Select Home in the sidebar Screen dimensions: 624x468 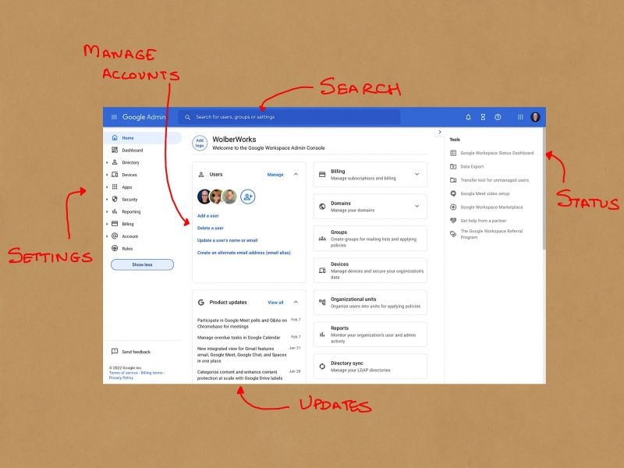click(x=143, y=138)
